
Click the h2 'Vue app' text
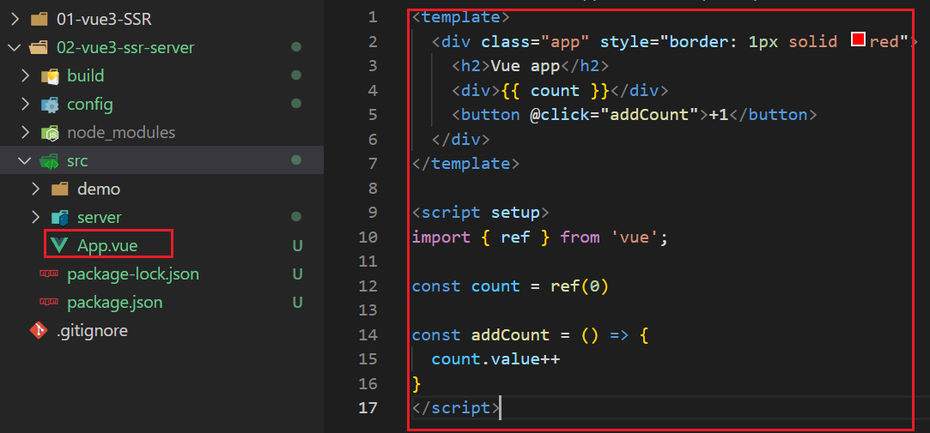point(526,66)
